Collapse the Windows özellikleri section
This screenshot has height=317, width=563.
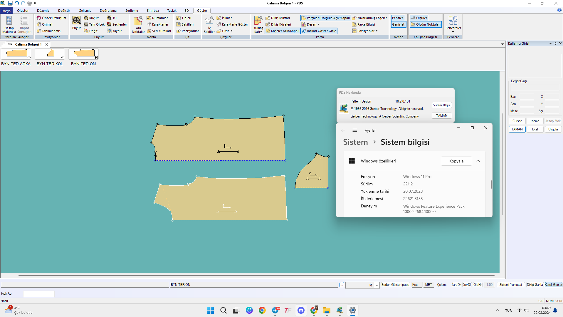pyautogui.click(x=478, y=161)
